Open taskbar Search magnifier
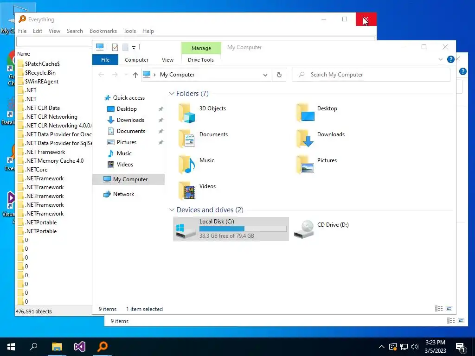The height and width of the screenshot is (356, 475). coord(33,347)
